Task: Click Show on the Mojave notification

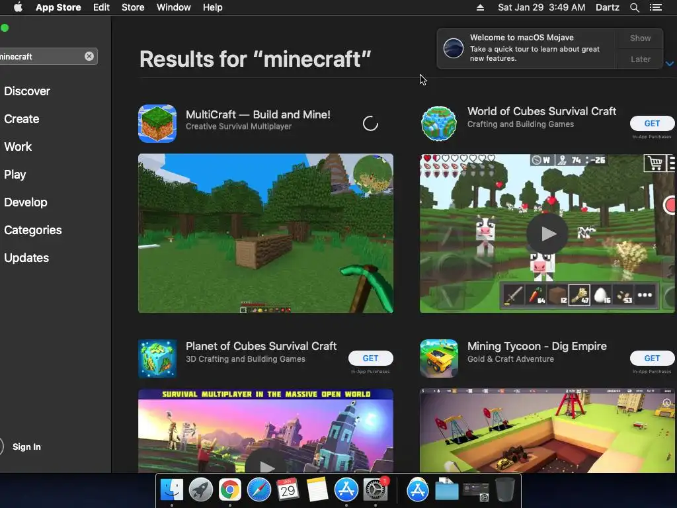Action: click(640, 38)
